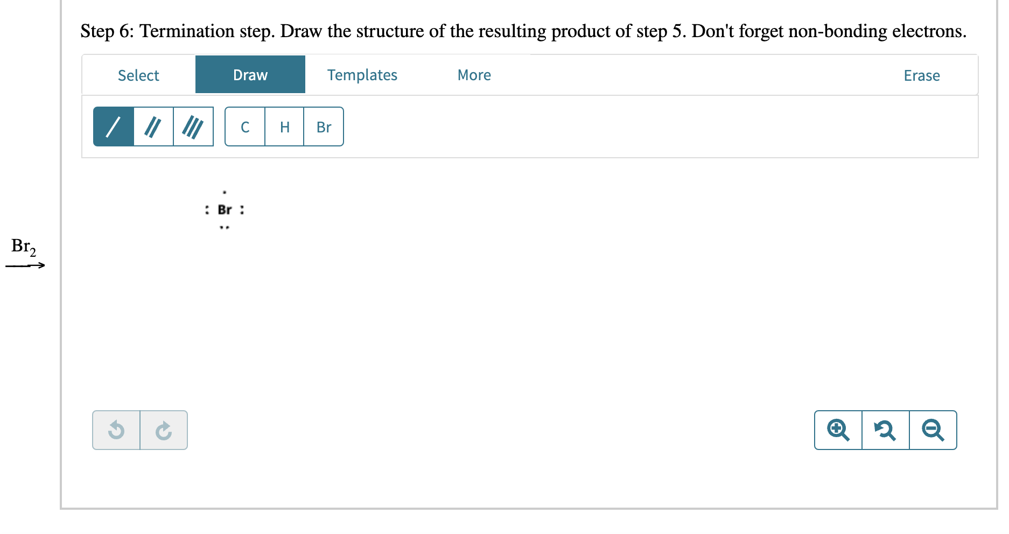
Task: Switch to the Draw tab
Action: [250, 75]
